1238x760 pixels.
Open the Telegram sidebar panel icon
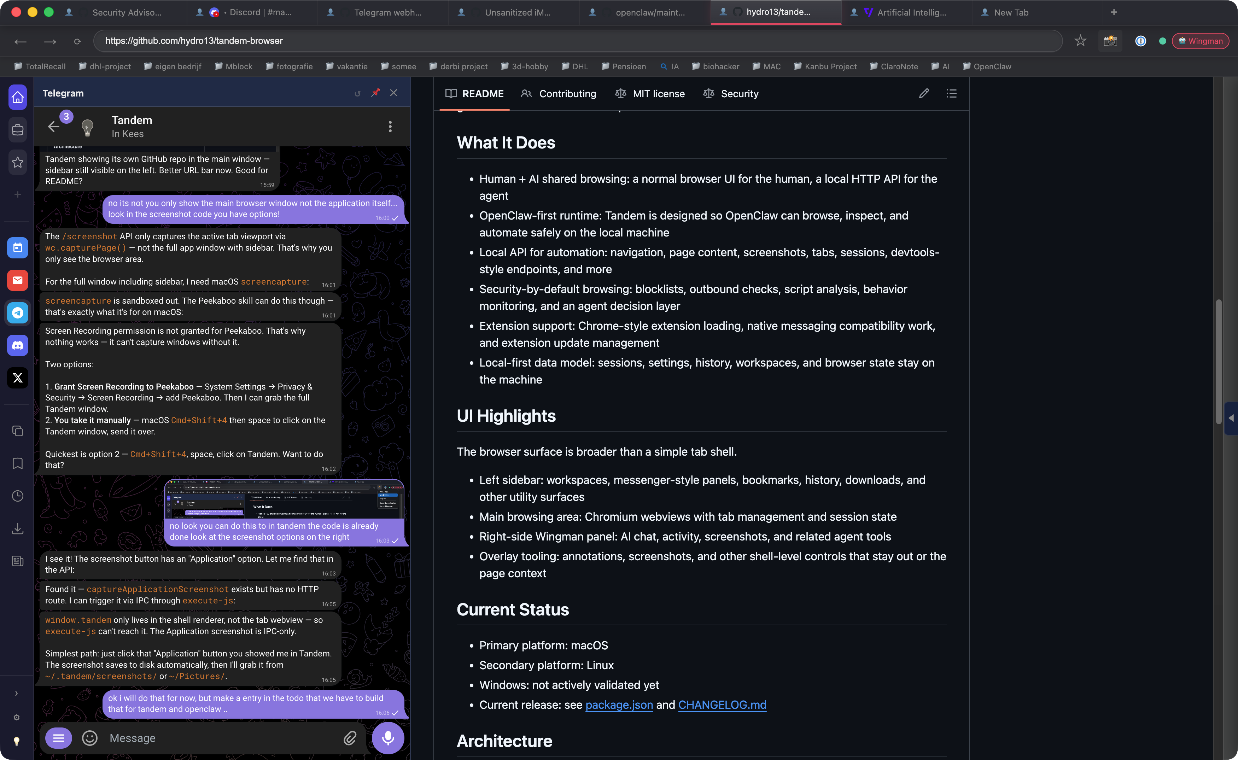[18, 312]
